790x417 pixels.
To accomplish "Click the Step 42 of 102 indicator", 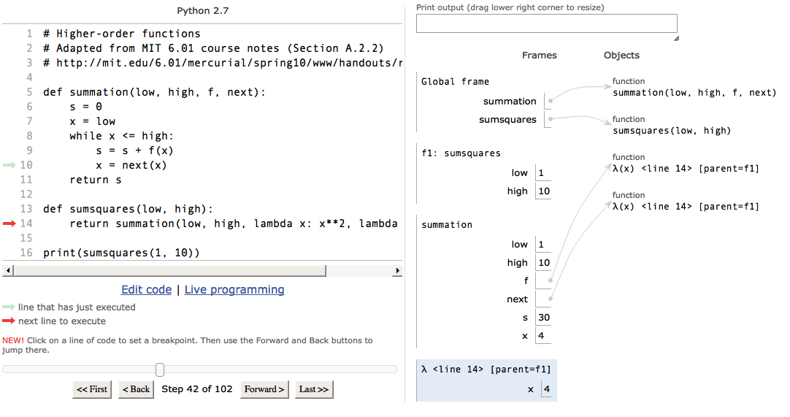I will (197, 389).
